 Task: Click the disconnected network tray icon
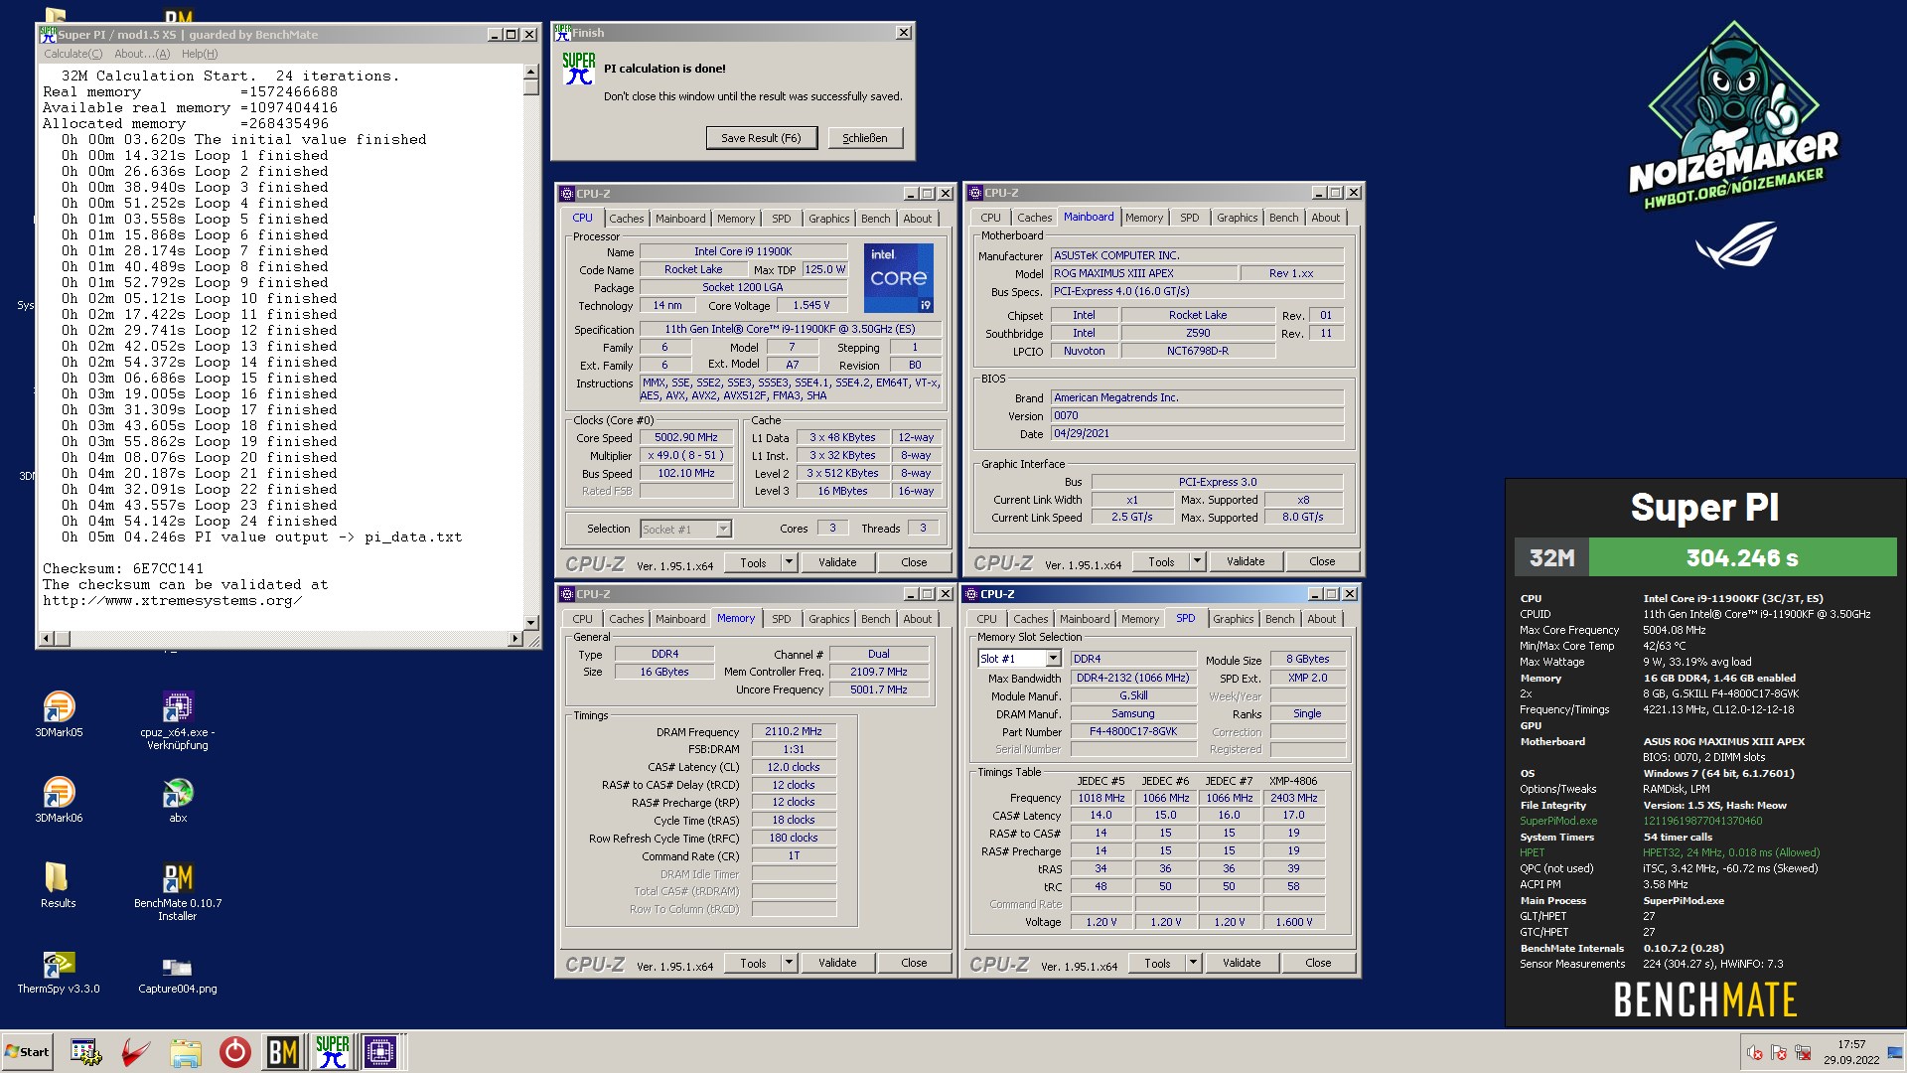pos(1803,1053)
